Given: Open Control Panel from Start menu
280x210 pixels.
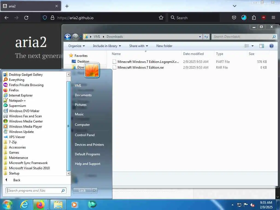Looking at the screenshot, I should click(85, 135).
